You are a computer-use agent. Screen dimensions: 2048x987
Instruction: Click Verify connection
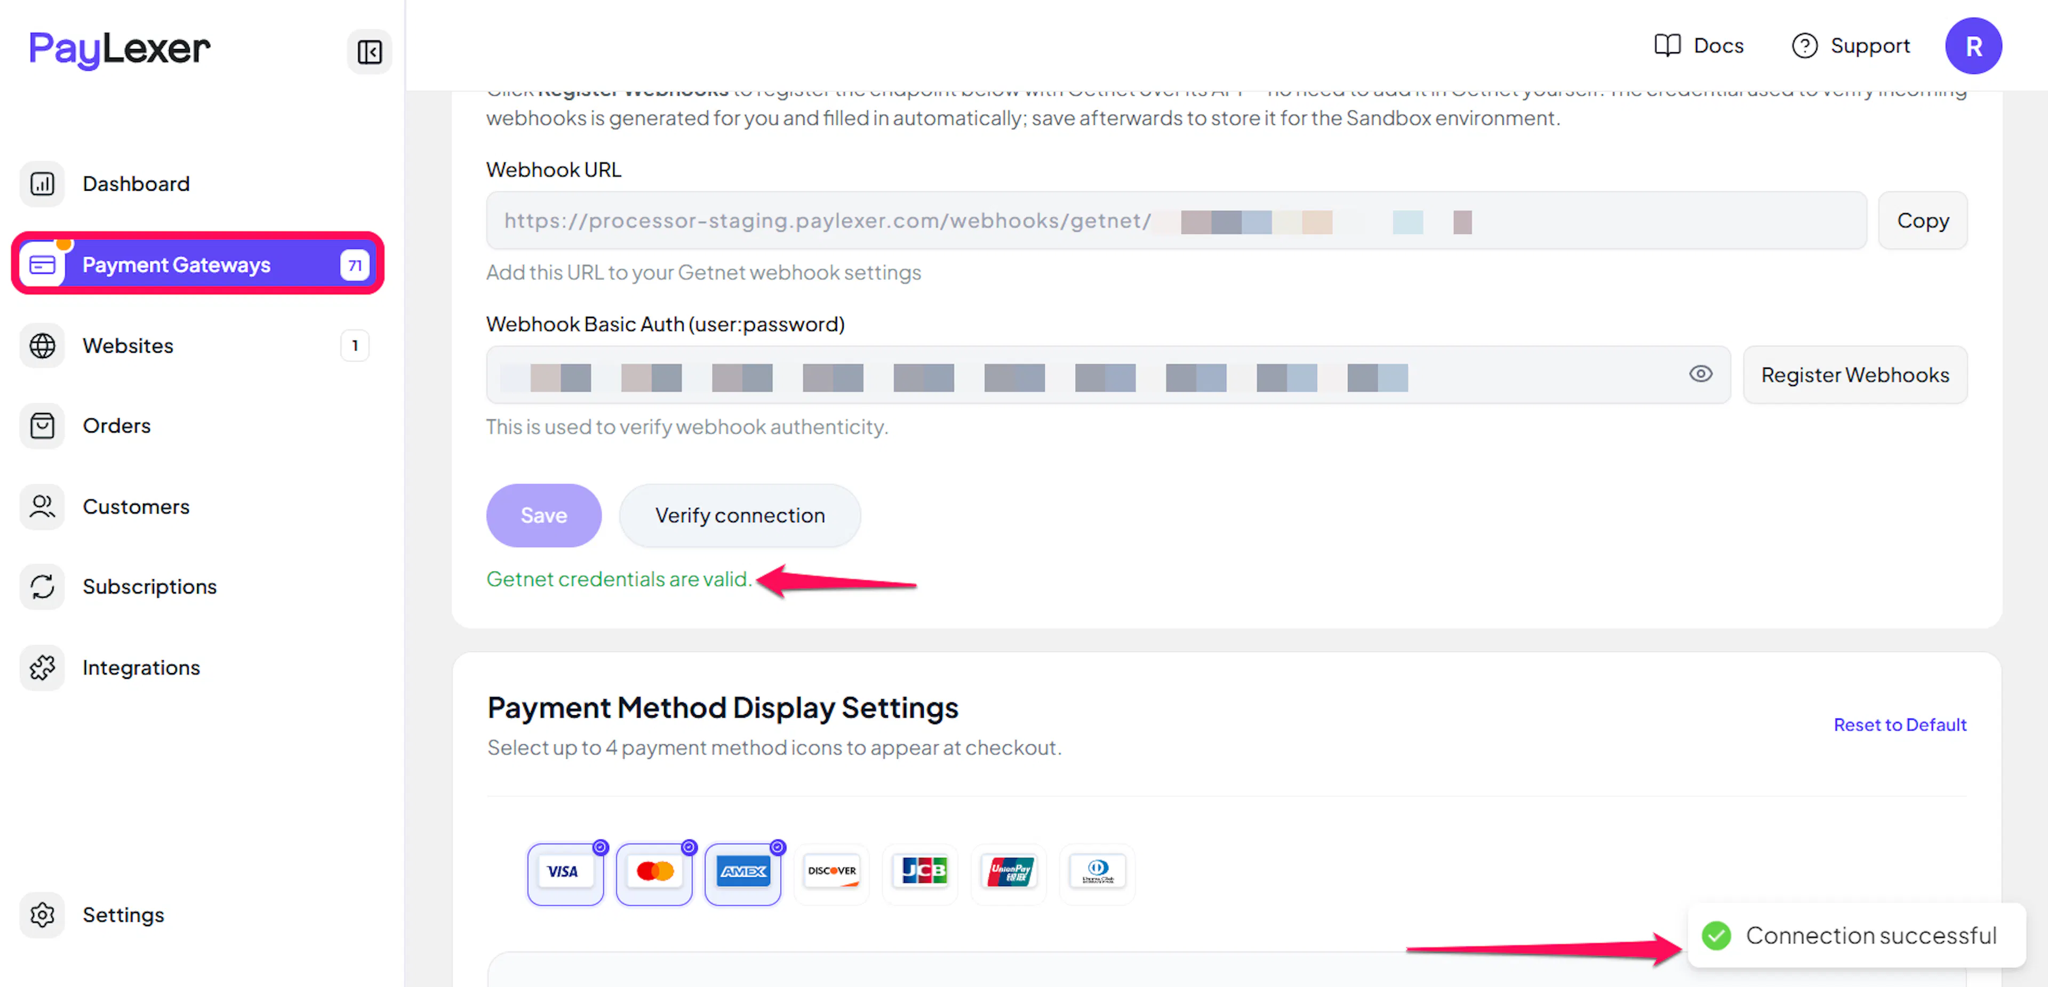coord(739,515)
